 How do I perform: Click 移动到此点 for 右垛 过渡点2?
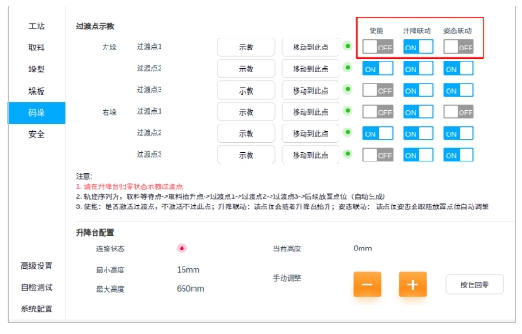coord(310,134)
